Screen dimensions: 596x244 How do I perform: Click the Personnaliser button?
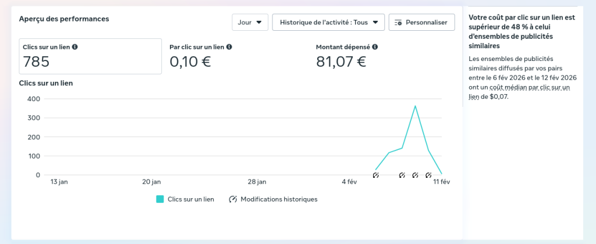[x=422, y=23]
